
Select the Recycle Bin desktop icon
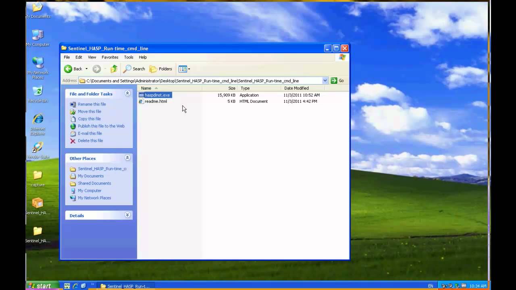click(x=37, y=94)
